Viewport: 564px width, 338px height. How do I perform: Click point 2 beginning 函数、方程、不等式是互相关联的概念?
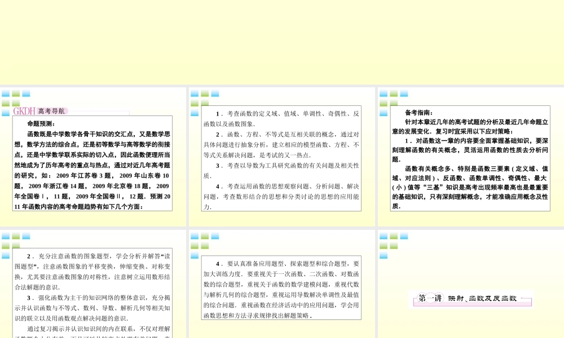click(281, 145)
